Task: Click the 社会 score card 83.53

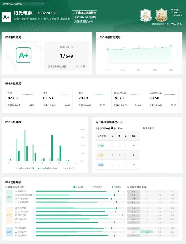Action: click(x=57, y=99)
